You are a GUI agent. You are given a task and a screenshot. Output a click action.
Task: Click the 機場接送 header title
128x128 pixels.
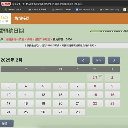(22, 18)
